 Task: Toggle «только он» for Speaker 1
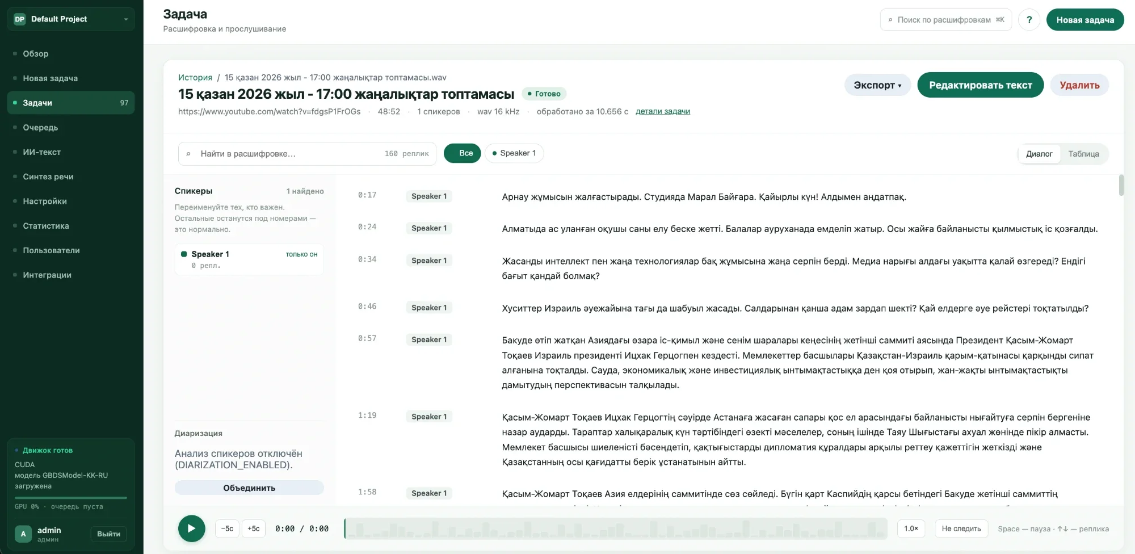(302, 254)
